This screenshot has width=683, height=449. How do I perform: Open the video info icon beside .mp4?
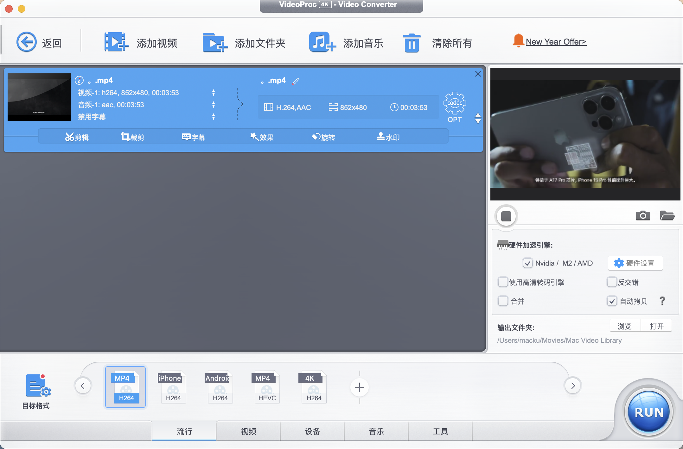[x=79, y=80]
